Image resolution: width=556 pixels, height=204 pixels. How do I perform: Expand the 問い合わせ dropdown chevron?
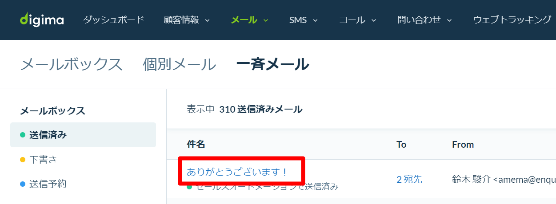[449, 20]
